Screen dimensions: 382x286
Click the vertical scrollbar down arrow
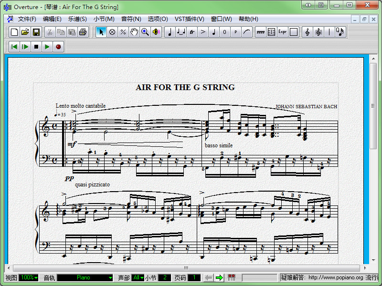[373, 260]
